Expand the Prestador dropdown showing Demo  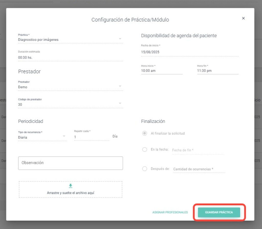coord(70,87)
